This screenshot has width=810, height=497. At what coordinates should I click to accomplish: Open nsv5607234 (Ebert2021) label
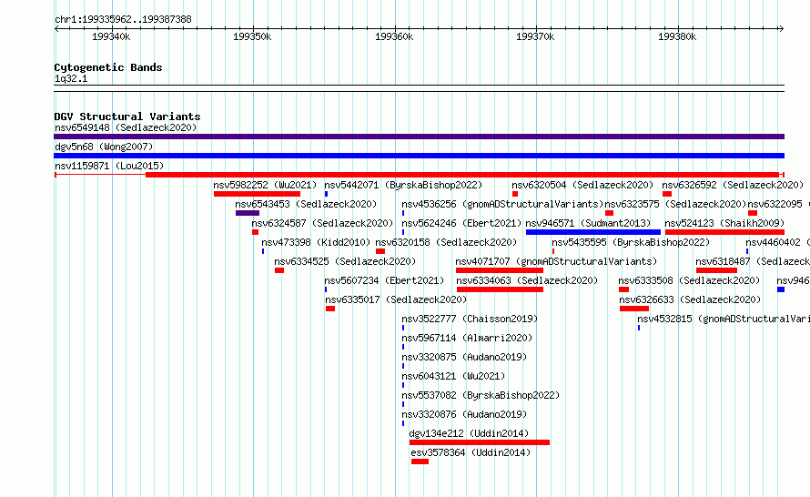384,280
